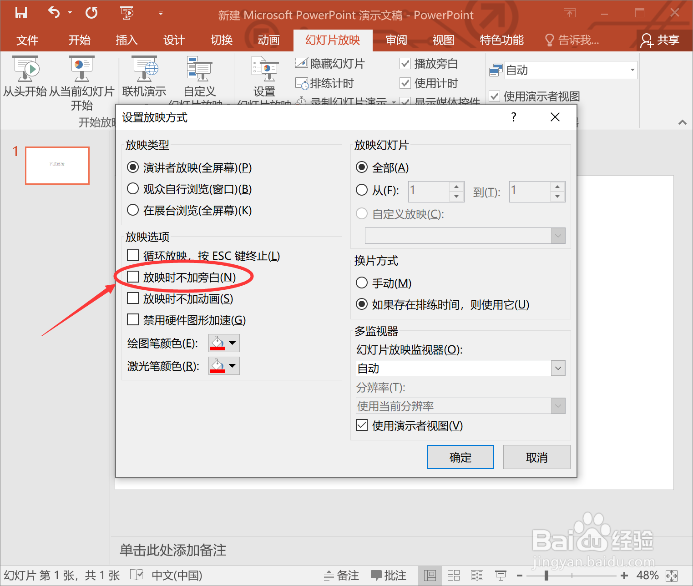This screenshot has height=586, width=693.
Task: Click 取消 button
Action: coord(536,457)
